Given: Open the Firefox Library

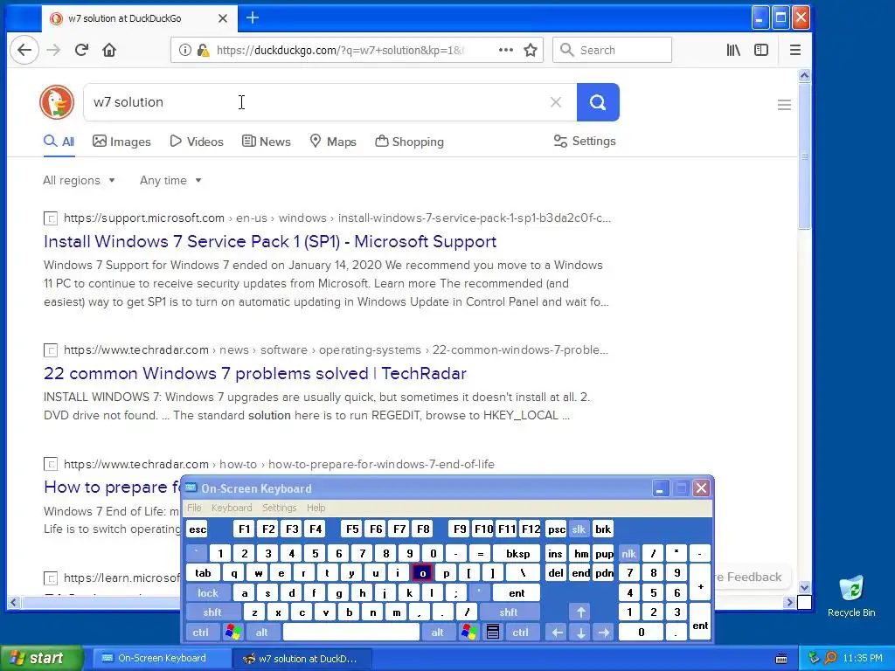Looking at the screenshot, I should [733, 50].
